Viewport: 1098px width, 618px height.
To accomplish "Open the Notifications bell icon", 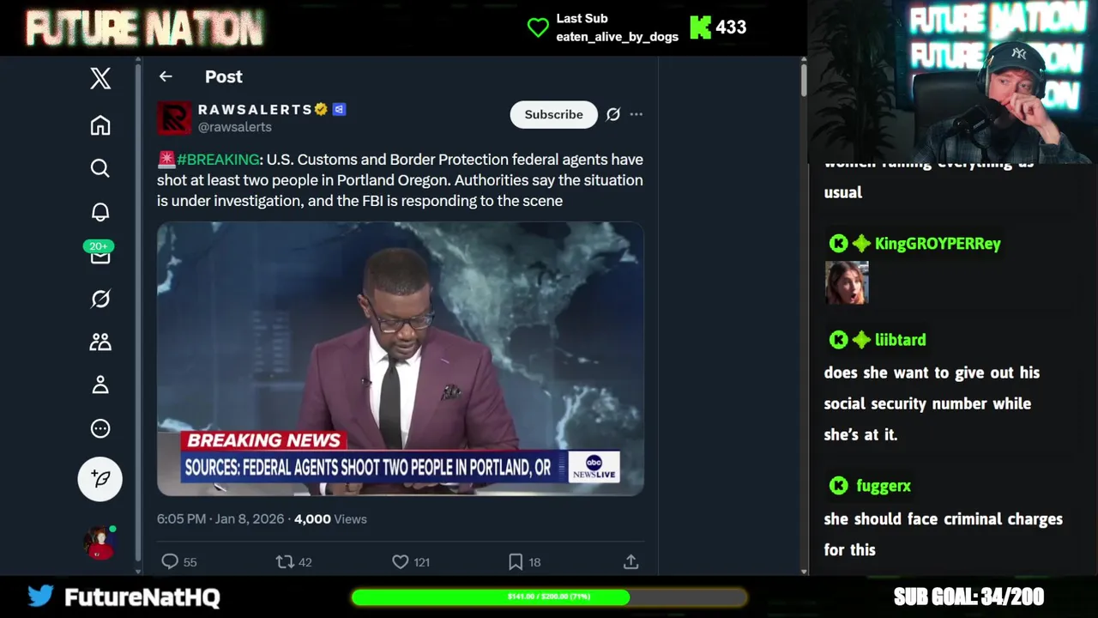I will [100, 212].
